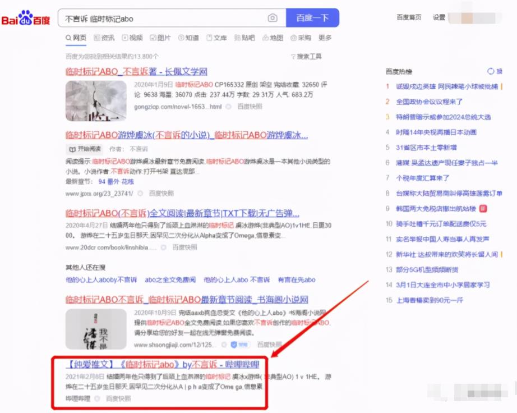
Task: Open hot item 全国政协会议议程来了
Action: click(x=430, y=102)
